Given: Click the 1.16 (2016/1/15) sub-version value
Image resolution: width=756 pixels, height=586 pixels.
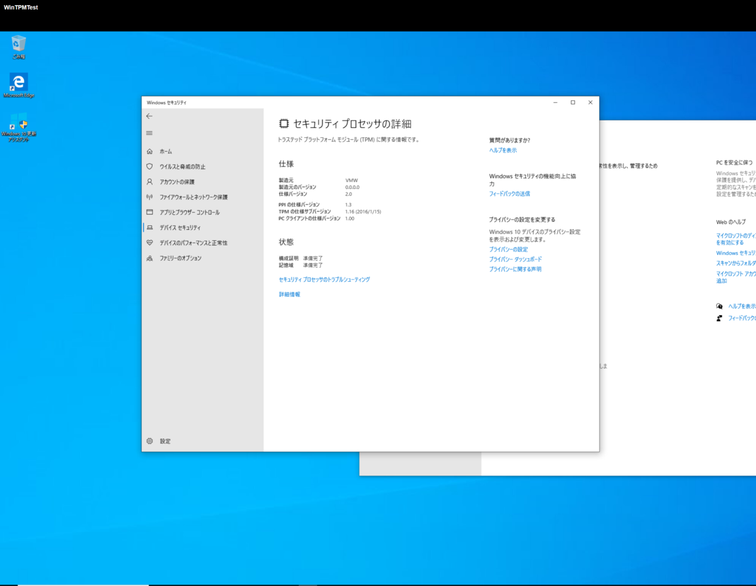Looking at the screenshot, I should pos(363,212).
